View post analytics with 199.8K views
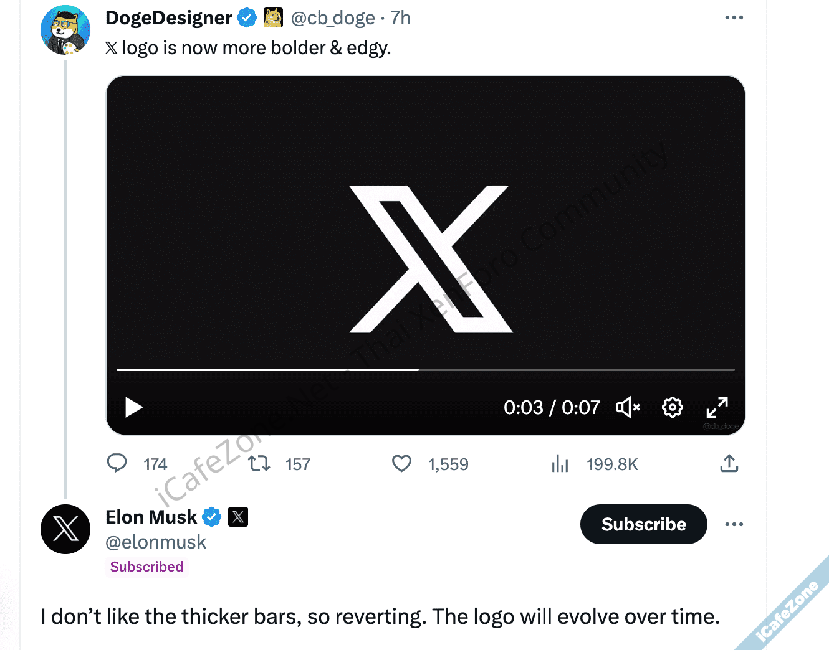 [560, 463]
